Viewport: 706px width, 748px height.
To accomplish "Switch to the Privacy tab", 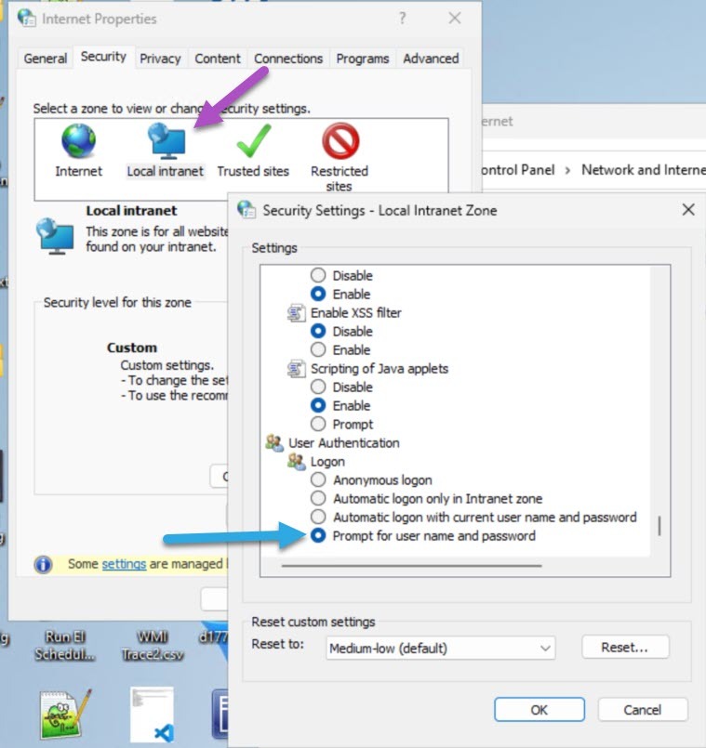I will click(x=160, y=59).
